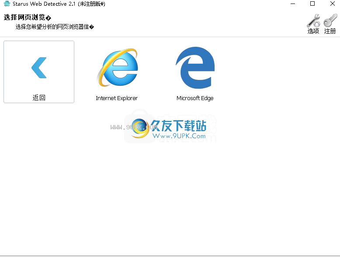This screenshot has height=257, width=340.
Task: Maximize the Starus Web Detective window
Action: (312, 3)
